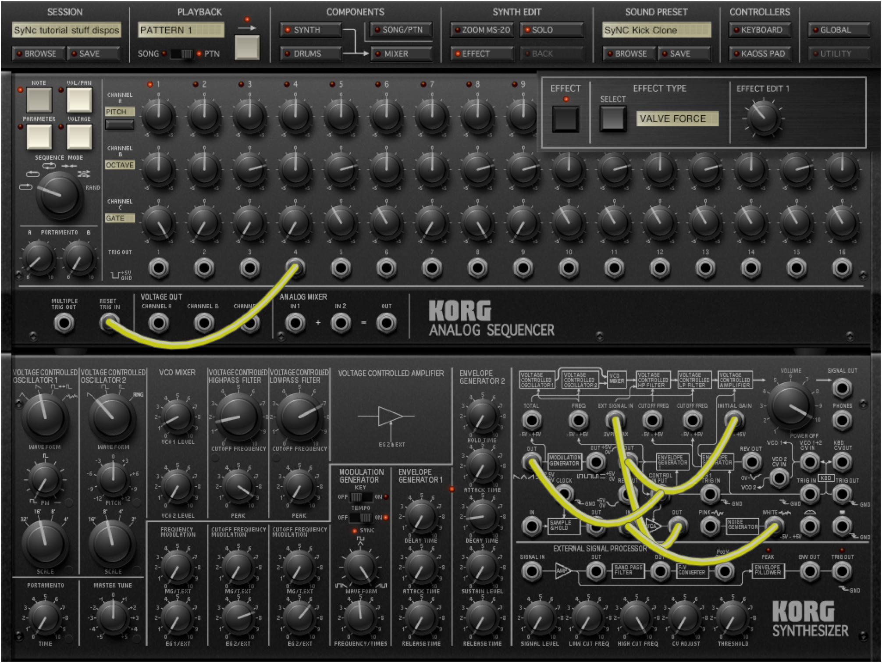This screenshot has width=882, height=663.
Task: Click the VCO 2 PITCH knob
Action: coord(113,478)
